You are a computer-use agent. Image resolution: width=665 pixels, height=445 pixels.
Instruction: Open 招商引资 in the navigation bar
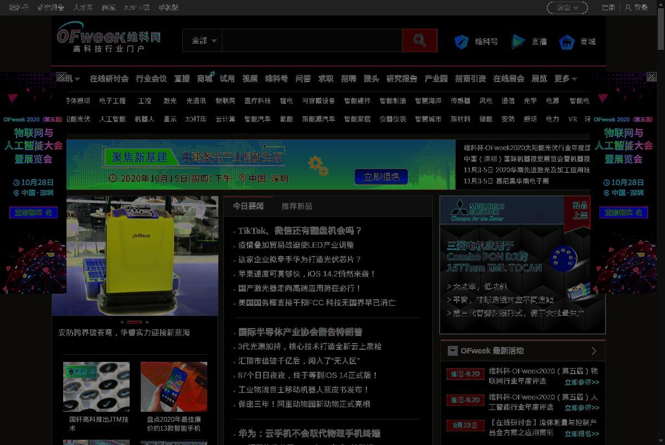click(470, 79)
